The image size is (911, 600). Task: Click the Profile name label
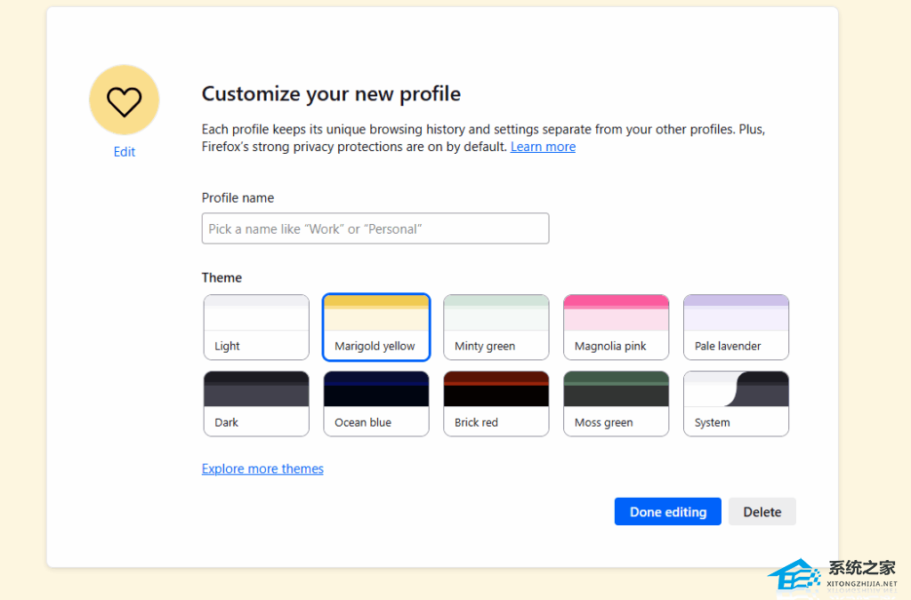[238, 197]
